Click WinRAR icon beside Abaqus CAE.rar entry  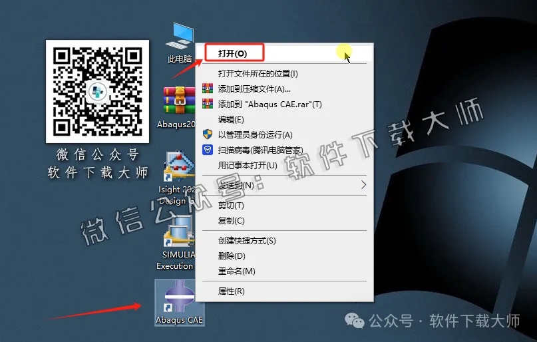208,104
